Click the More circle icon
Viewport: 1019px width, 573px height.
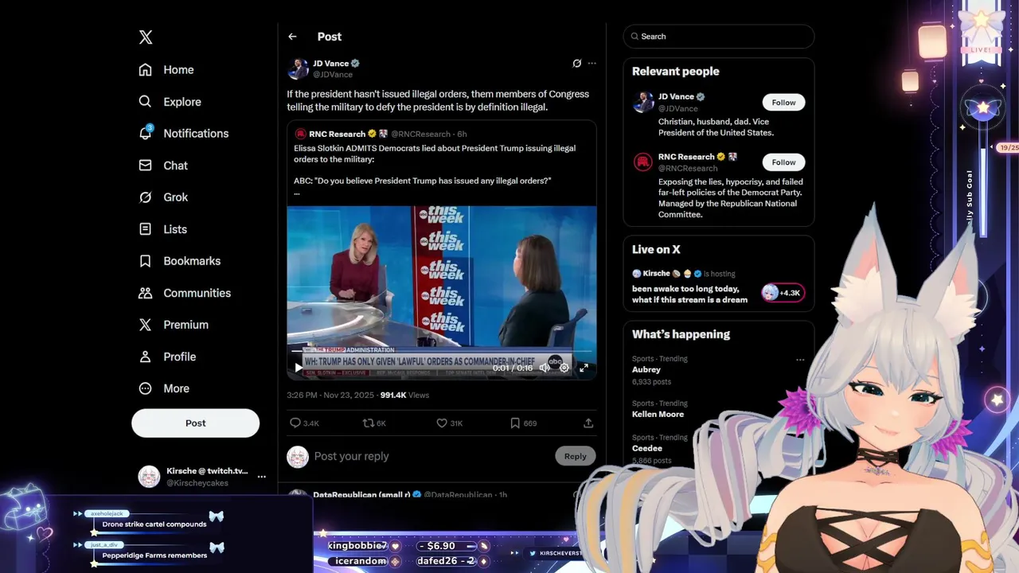pos(145,388)
